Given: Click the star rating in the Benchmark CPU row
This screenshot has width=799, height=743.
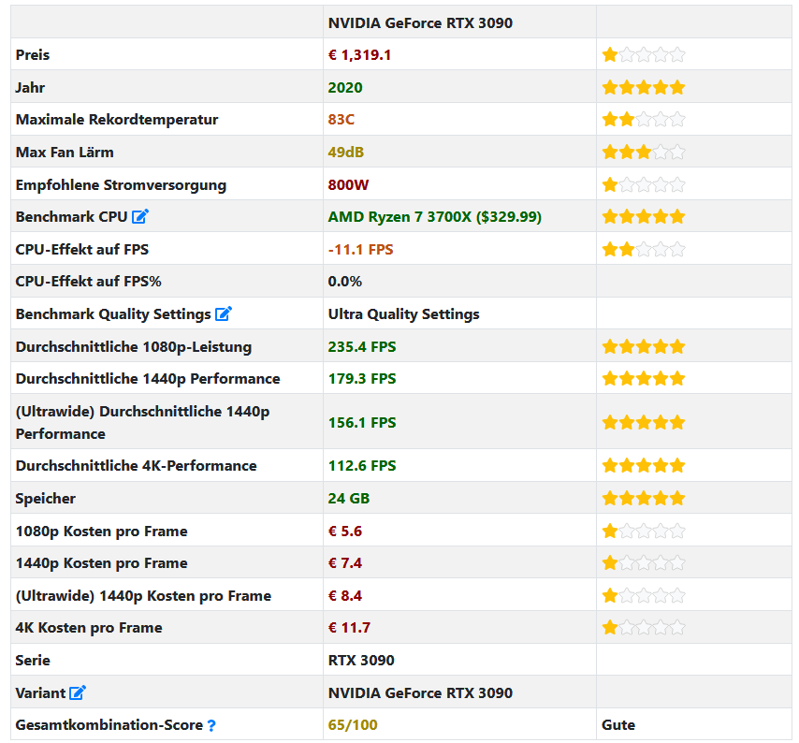Looking at the screenshot, I should click(644, 216).
